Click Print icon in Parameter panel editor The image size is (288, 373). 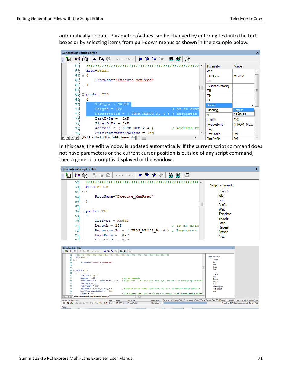(x=187, y=59)
